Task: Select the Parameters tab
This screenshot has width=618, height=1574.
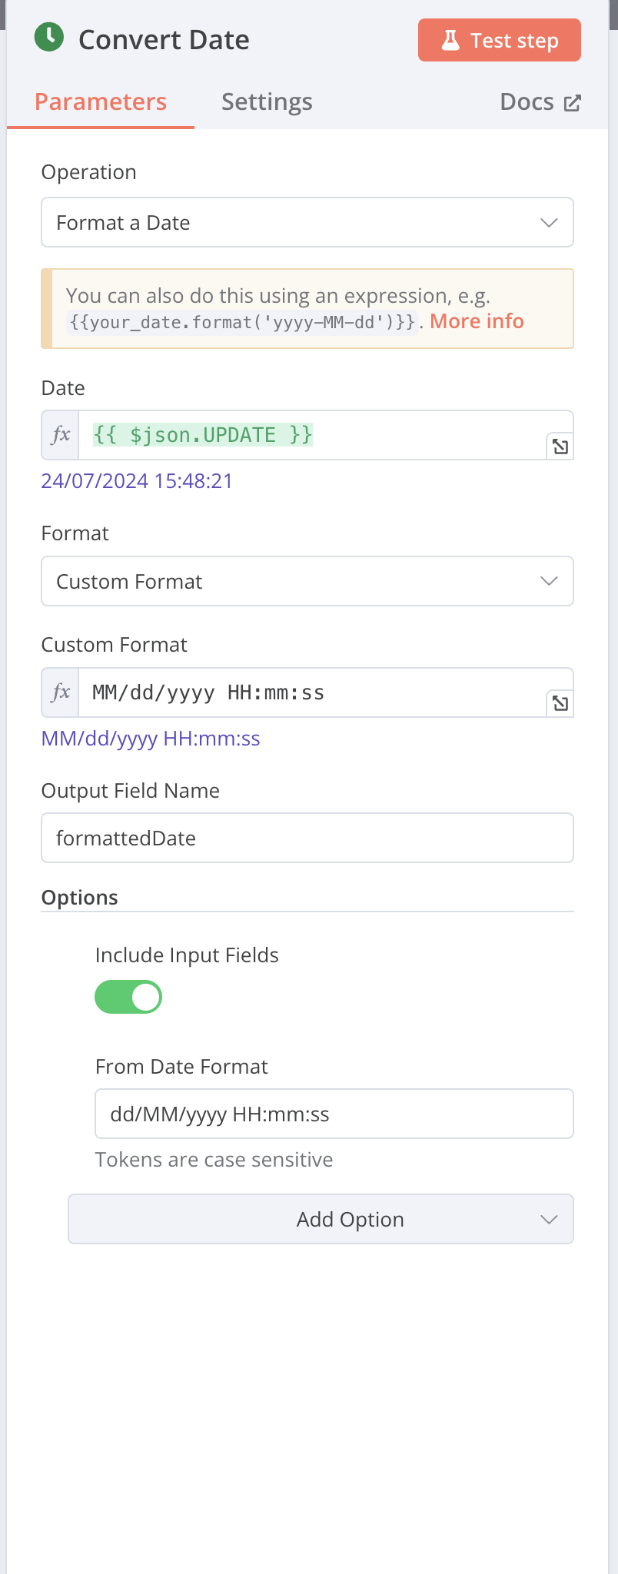Action: 101,102
